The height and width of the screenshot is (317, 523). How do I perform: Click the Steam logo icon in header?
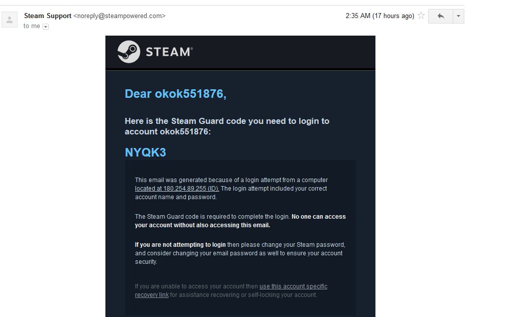(129, 52)
